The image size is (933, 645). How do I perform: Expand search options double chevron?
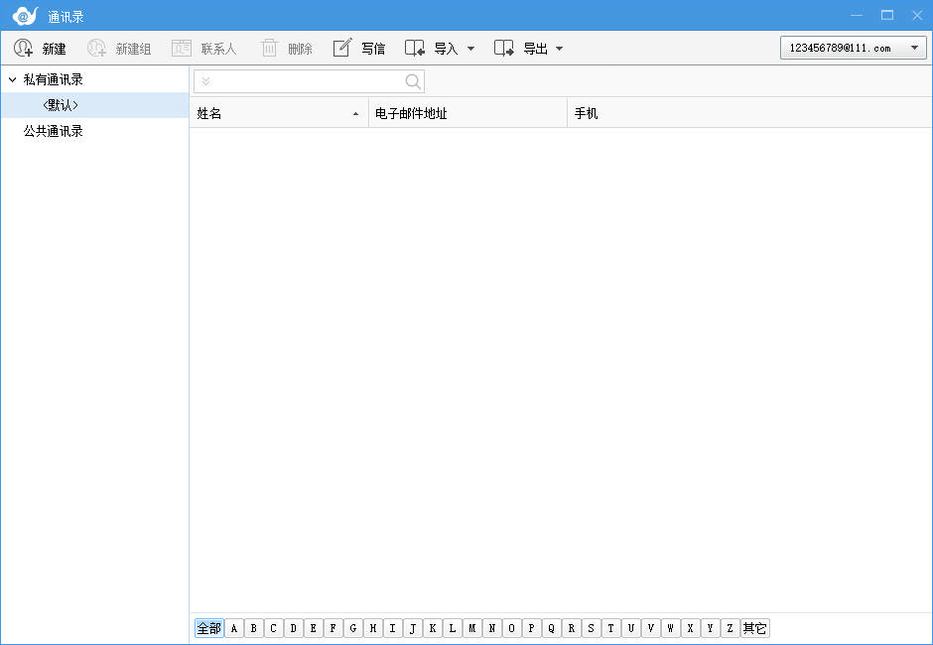point(205,81)
